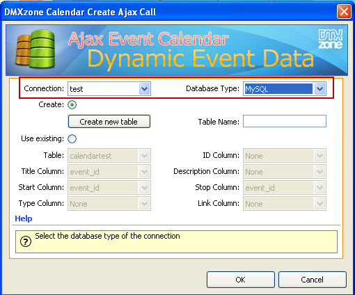Click the dialog title bar text

click(80, 12)
